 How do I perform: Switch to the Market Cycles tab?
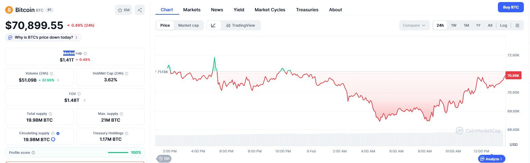(270, 10)
